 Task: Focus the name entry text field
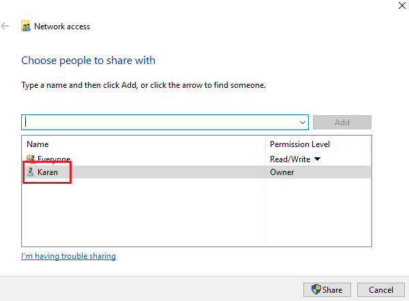point(160,122)
